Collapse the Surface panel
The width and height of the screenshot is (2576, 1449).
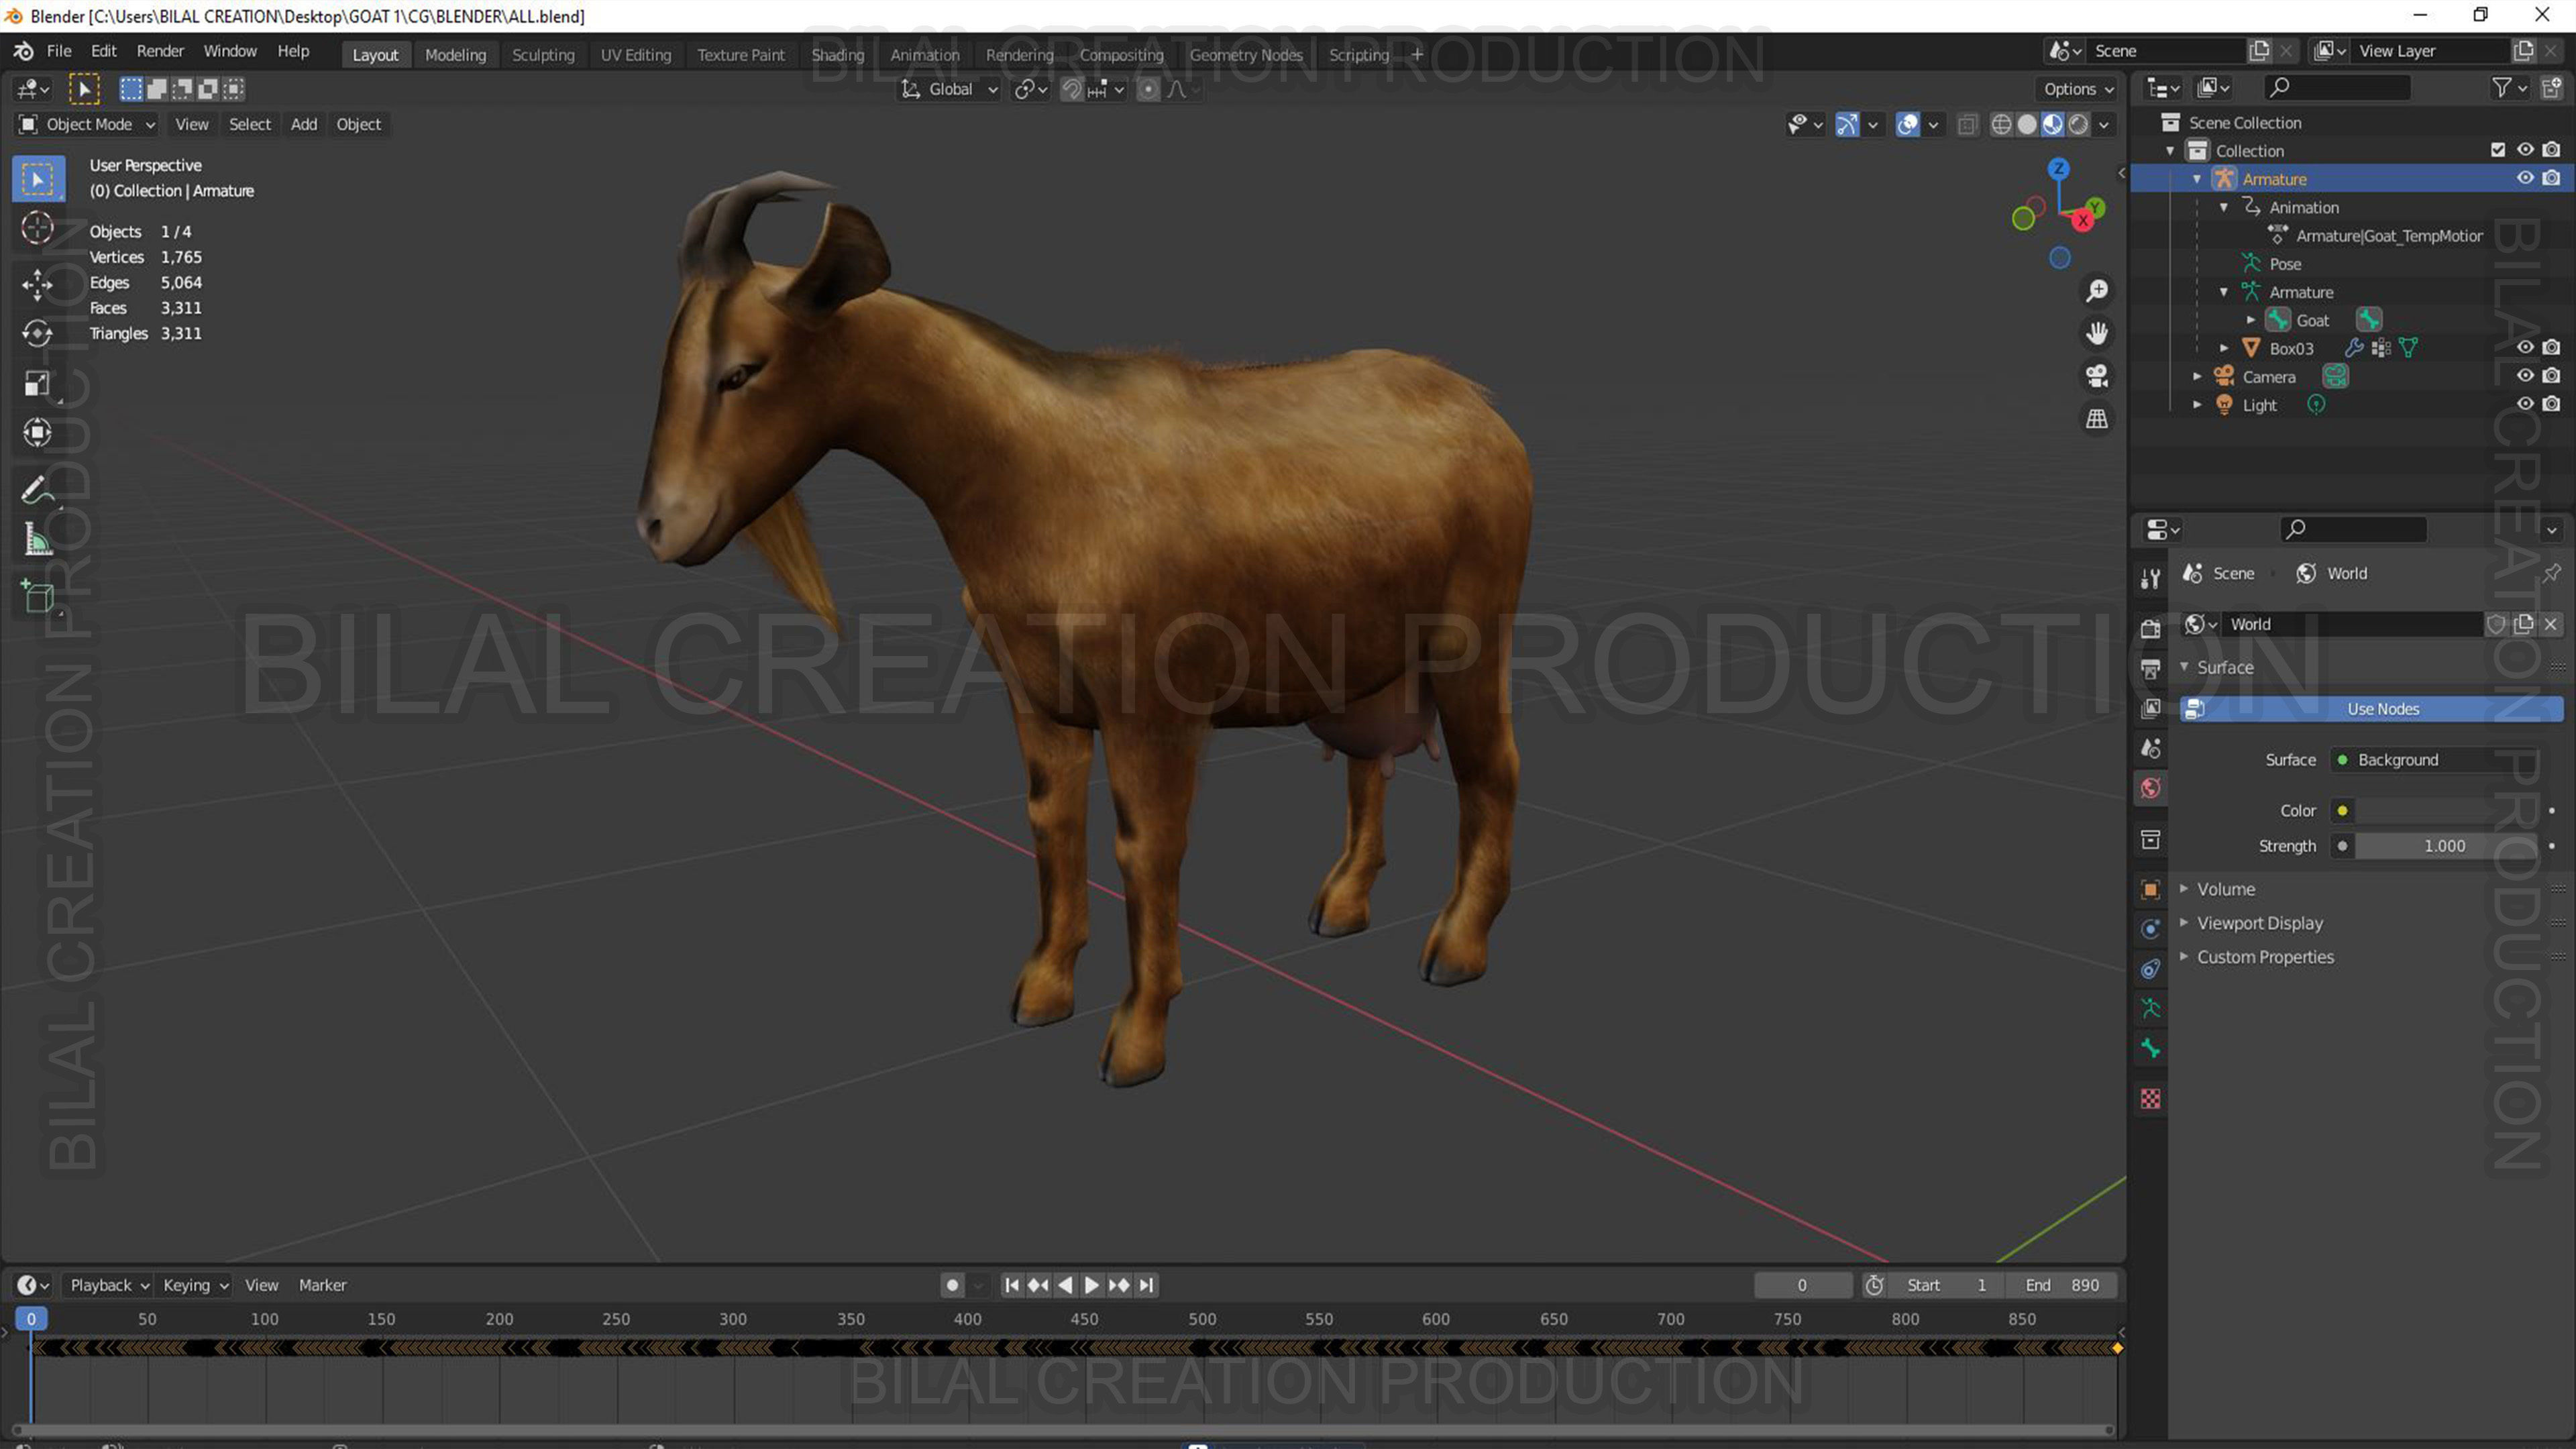tap(2224, 667)
